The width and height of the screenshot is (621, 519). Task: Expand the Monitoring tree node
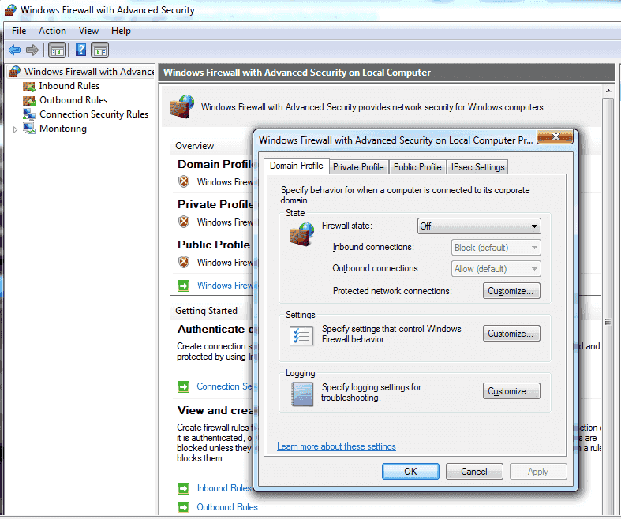click(x=15, y=129)
